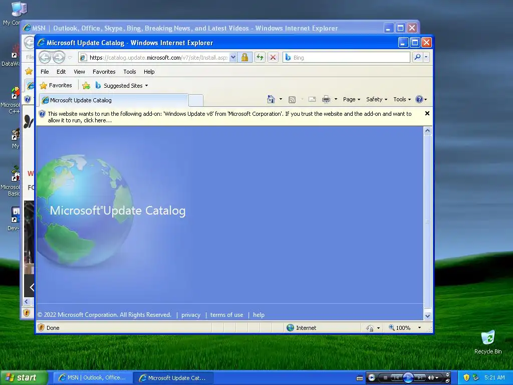The width and height of the screenshot is (513, 385).
Task: Expand the Print options dropdown arrow
Action: tap(336, 99)
